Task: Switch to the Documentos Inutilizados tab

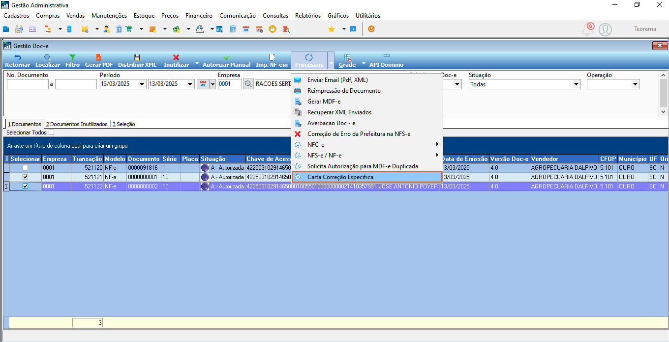Action: pyautogui.click(x=77, y=124)
